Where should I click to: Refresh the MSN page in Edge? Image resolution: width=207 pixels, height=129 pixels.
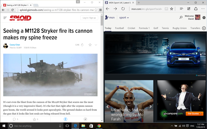(x=123, y=9)
